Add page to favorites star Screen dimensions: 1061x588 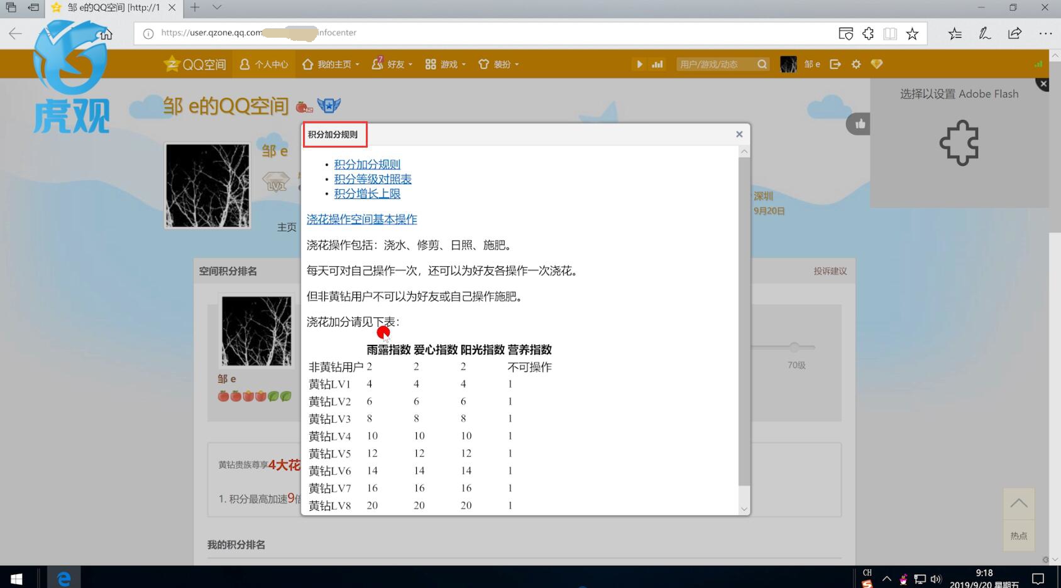[913, 33]
